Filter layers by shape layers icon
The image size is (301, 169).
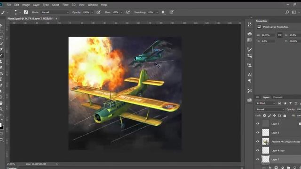pos(296,103)
